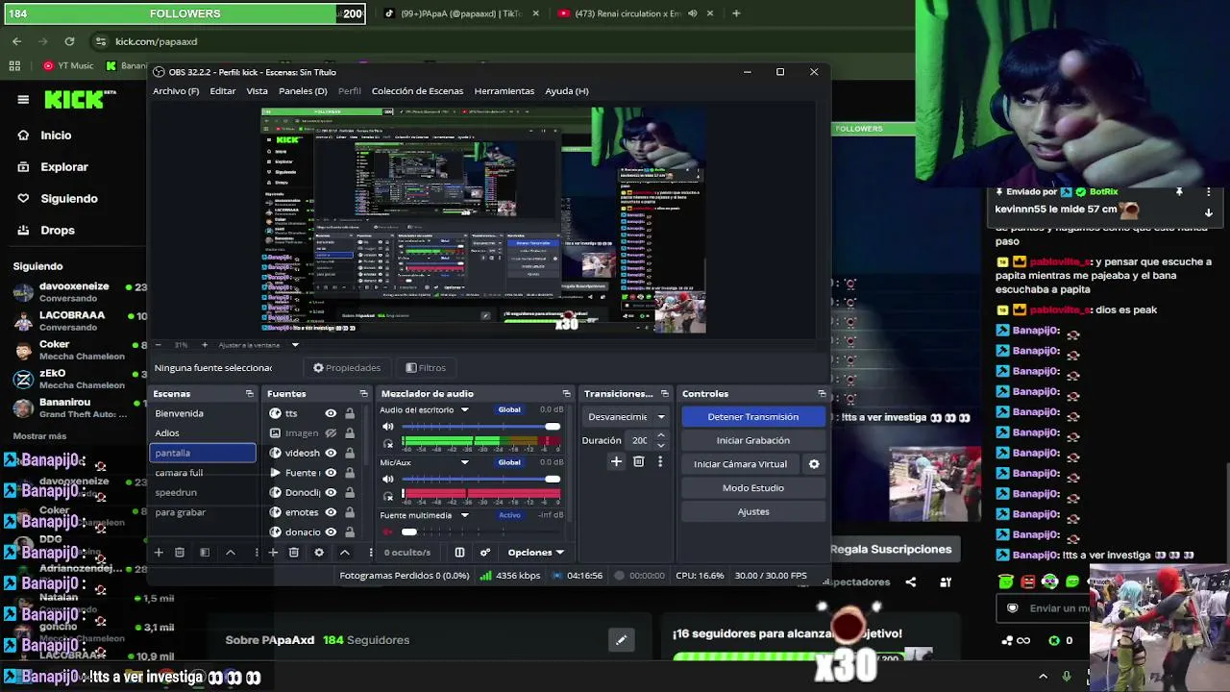Mute the Renai circulation YouTube tab audio
This screenshot has height=692, width=1230.
pos(692,13)
